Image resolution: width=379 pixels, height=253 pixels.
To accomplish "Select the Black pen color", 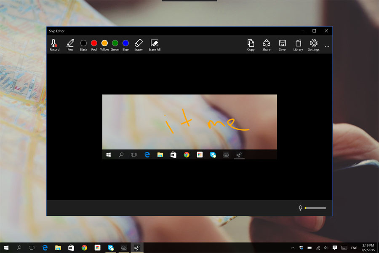I will (x=83, y=43).
